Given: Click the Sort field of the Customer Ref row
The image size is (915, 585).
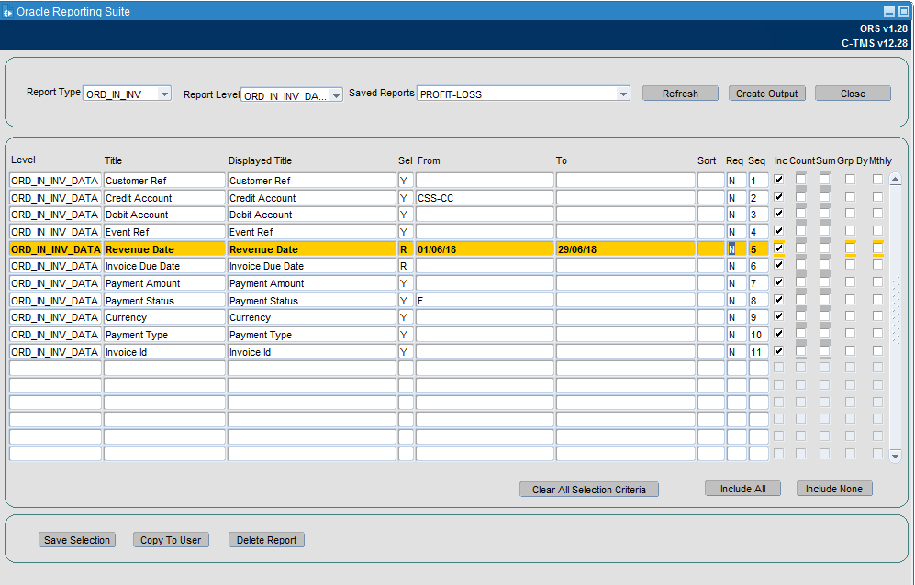Looking at the screenshot, I should point(710,181).
